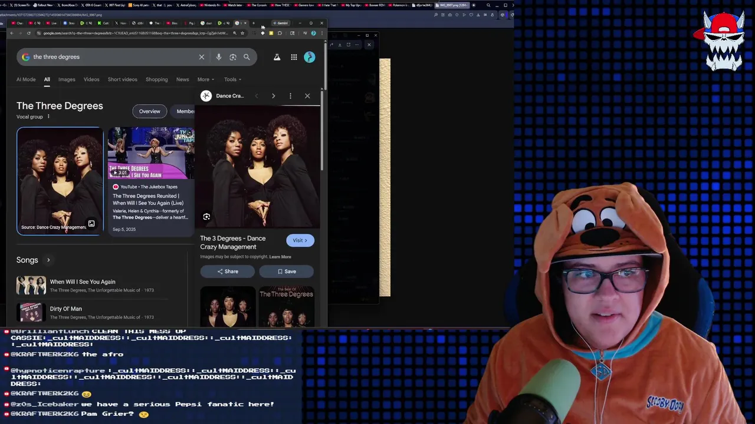Open the AI Mode tab
The image size is (755, 424).
click(x=26, y=79)
